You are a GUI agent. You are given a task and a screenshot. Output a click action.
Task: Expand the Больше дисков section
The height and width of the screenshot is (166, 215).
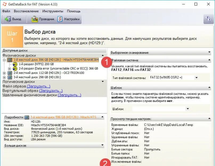102,145
